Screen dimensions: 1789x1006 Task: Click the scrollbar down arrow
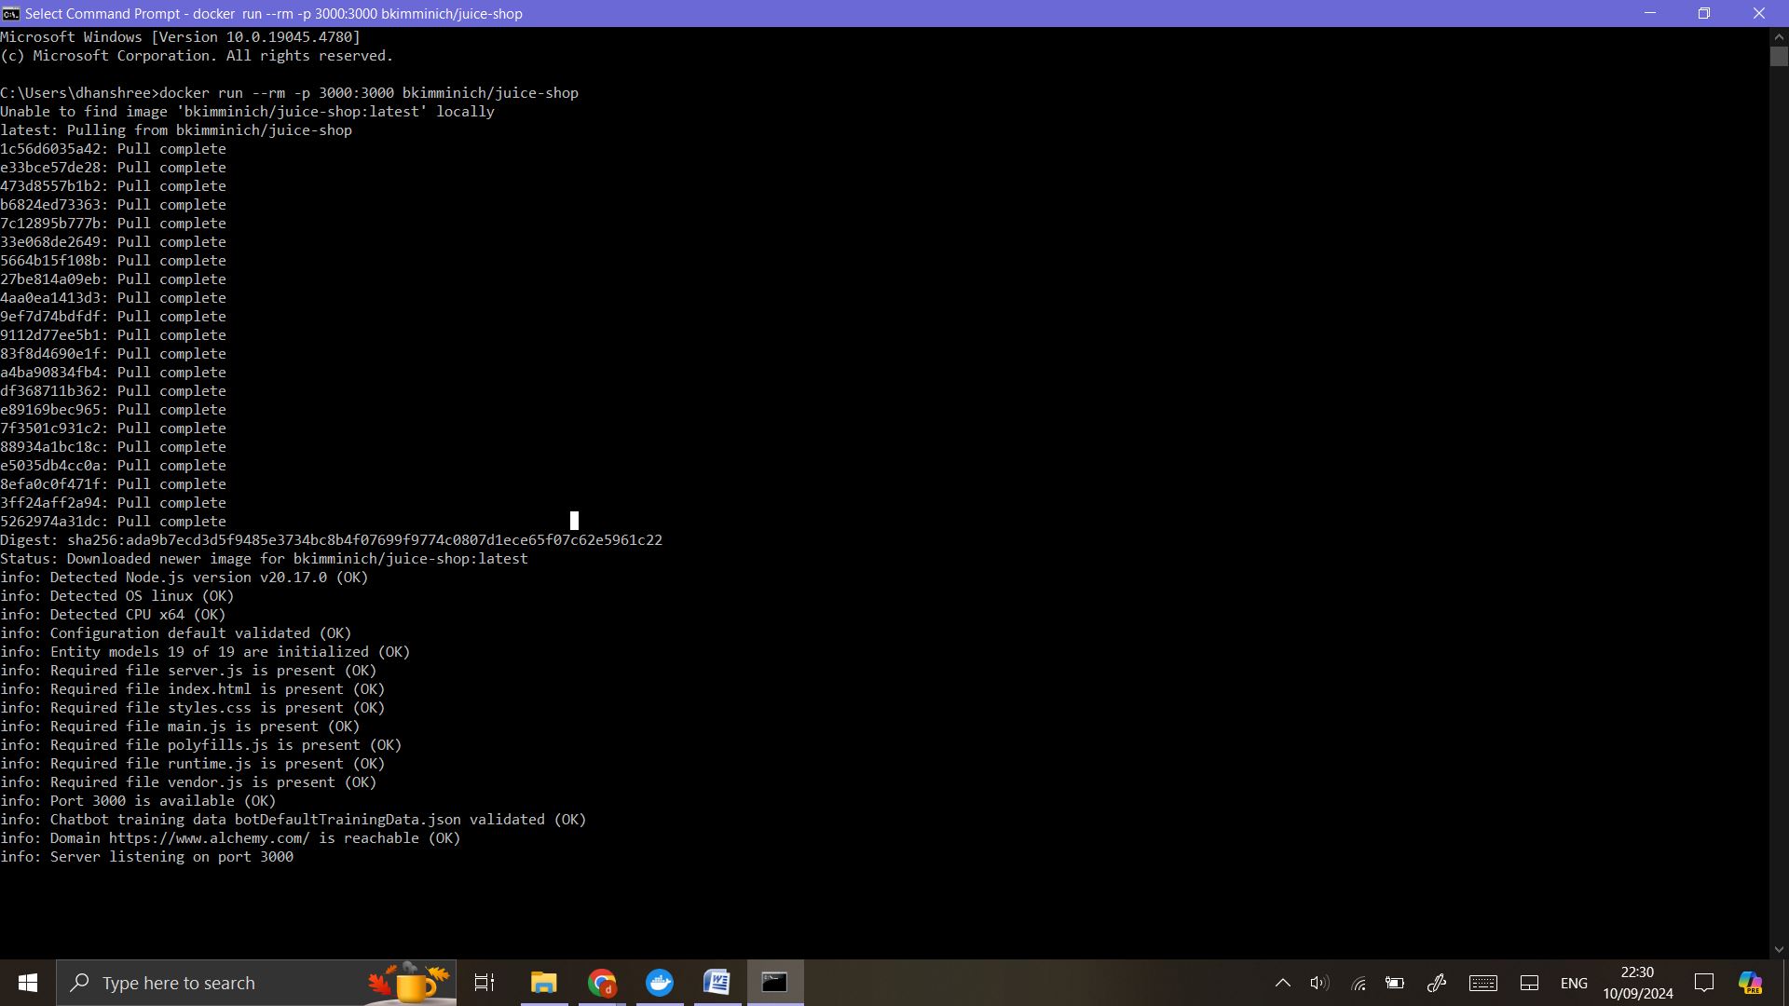(1779, 949)
